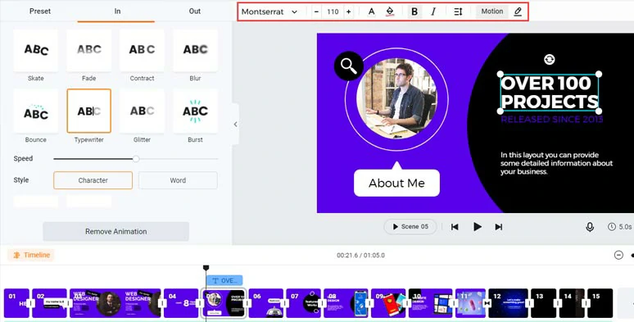Increase font size with plus button
Image resolution: width=634 pixels, height=322 pixels.
click(x=349, y=11)
